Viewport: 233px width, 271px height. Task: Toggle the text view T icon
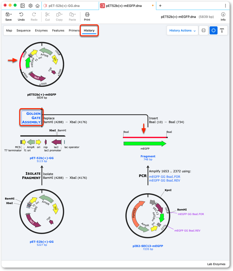[222, 30]
